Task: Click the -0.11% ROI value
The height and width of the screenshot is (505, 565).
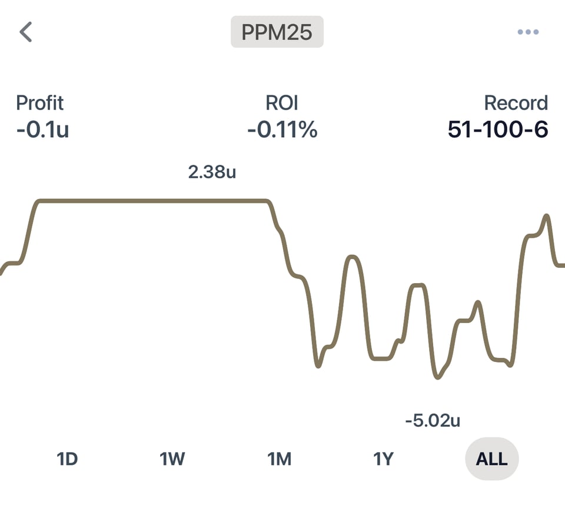Action: point(282,129)
